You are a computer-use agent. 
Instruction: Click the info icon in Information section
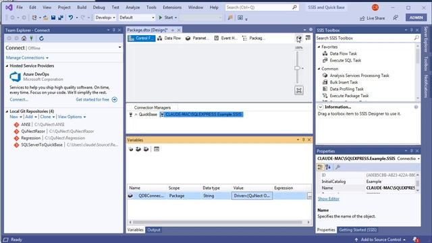(x=416, y=107)
